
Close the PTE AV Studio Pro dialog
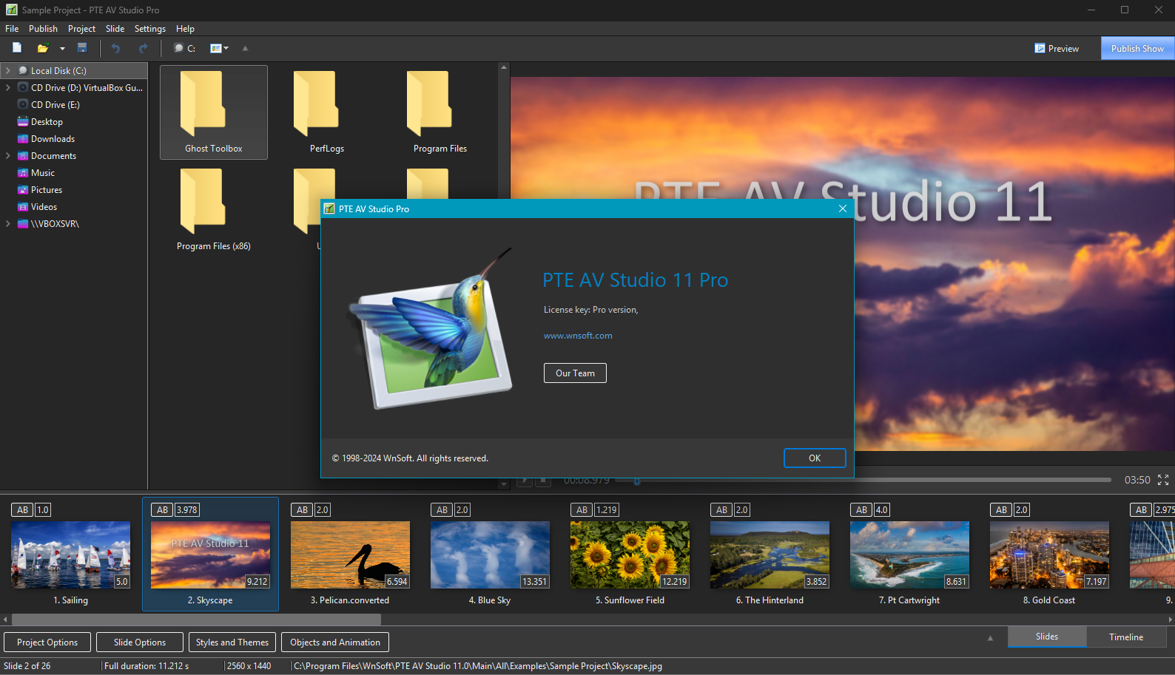pyautogui.click(x=842, y=208)
